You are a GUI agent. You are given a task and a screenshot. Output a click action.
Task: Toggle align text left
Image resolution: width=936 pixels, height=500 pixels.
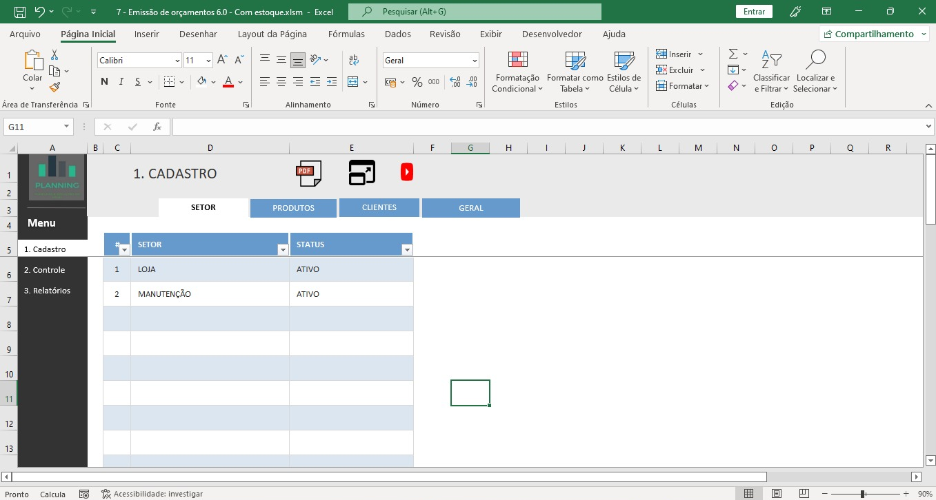tap(264, 82)
